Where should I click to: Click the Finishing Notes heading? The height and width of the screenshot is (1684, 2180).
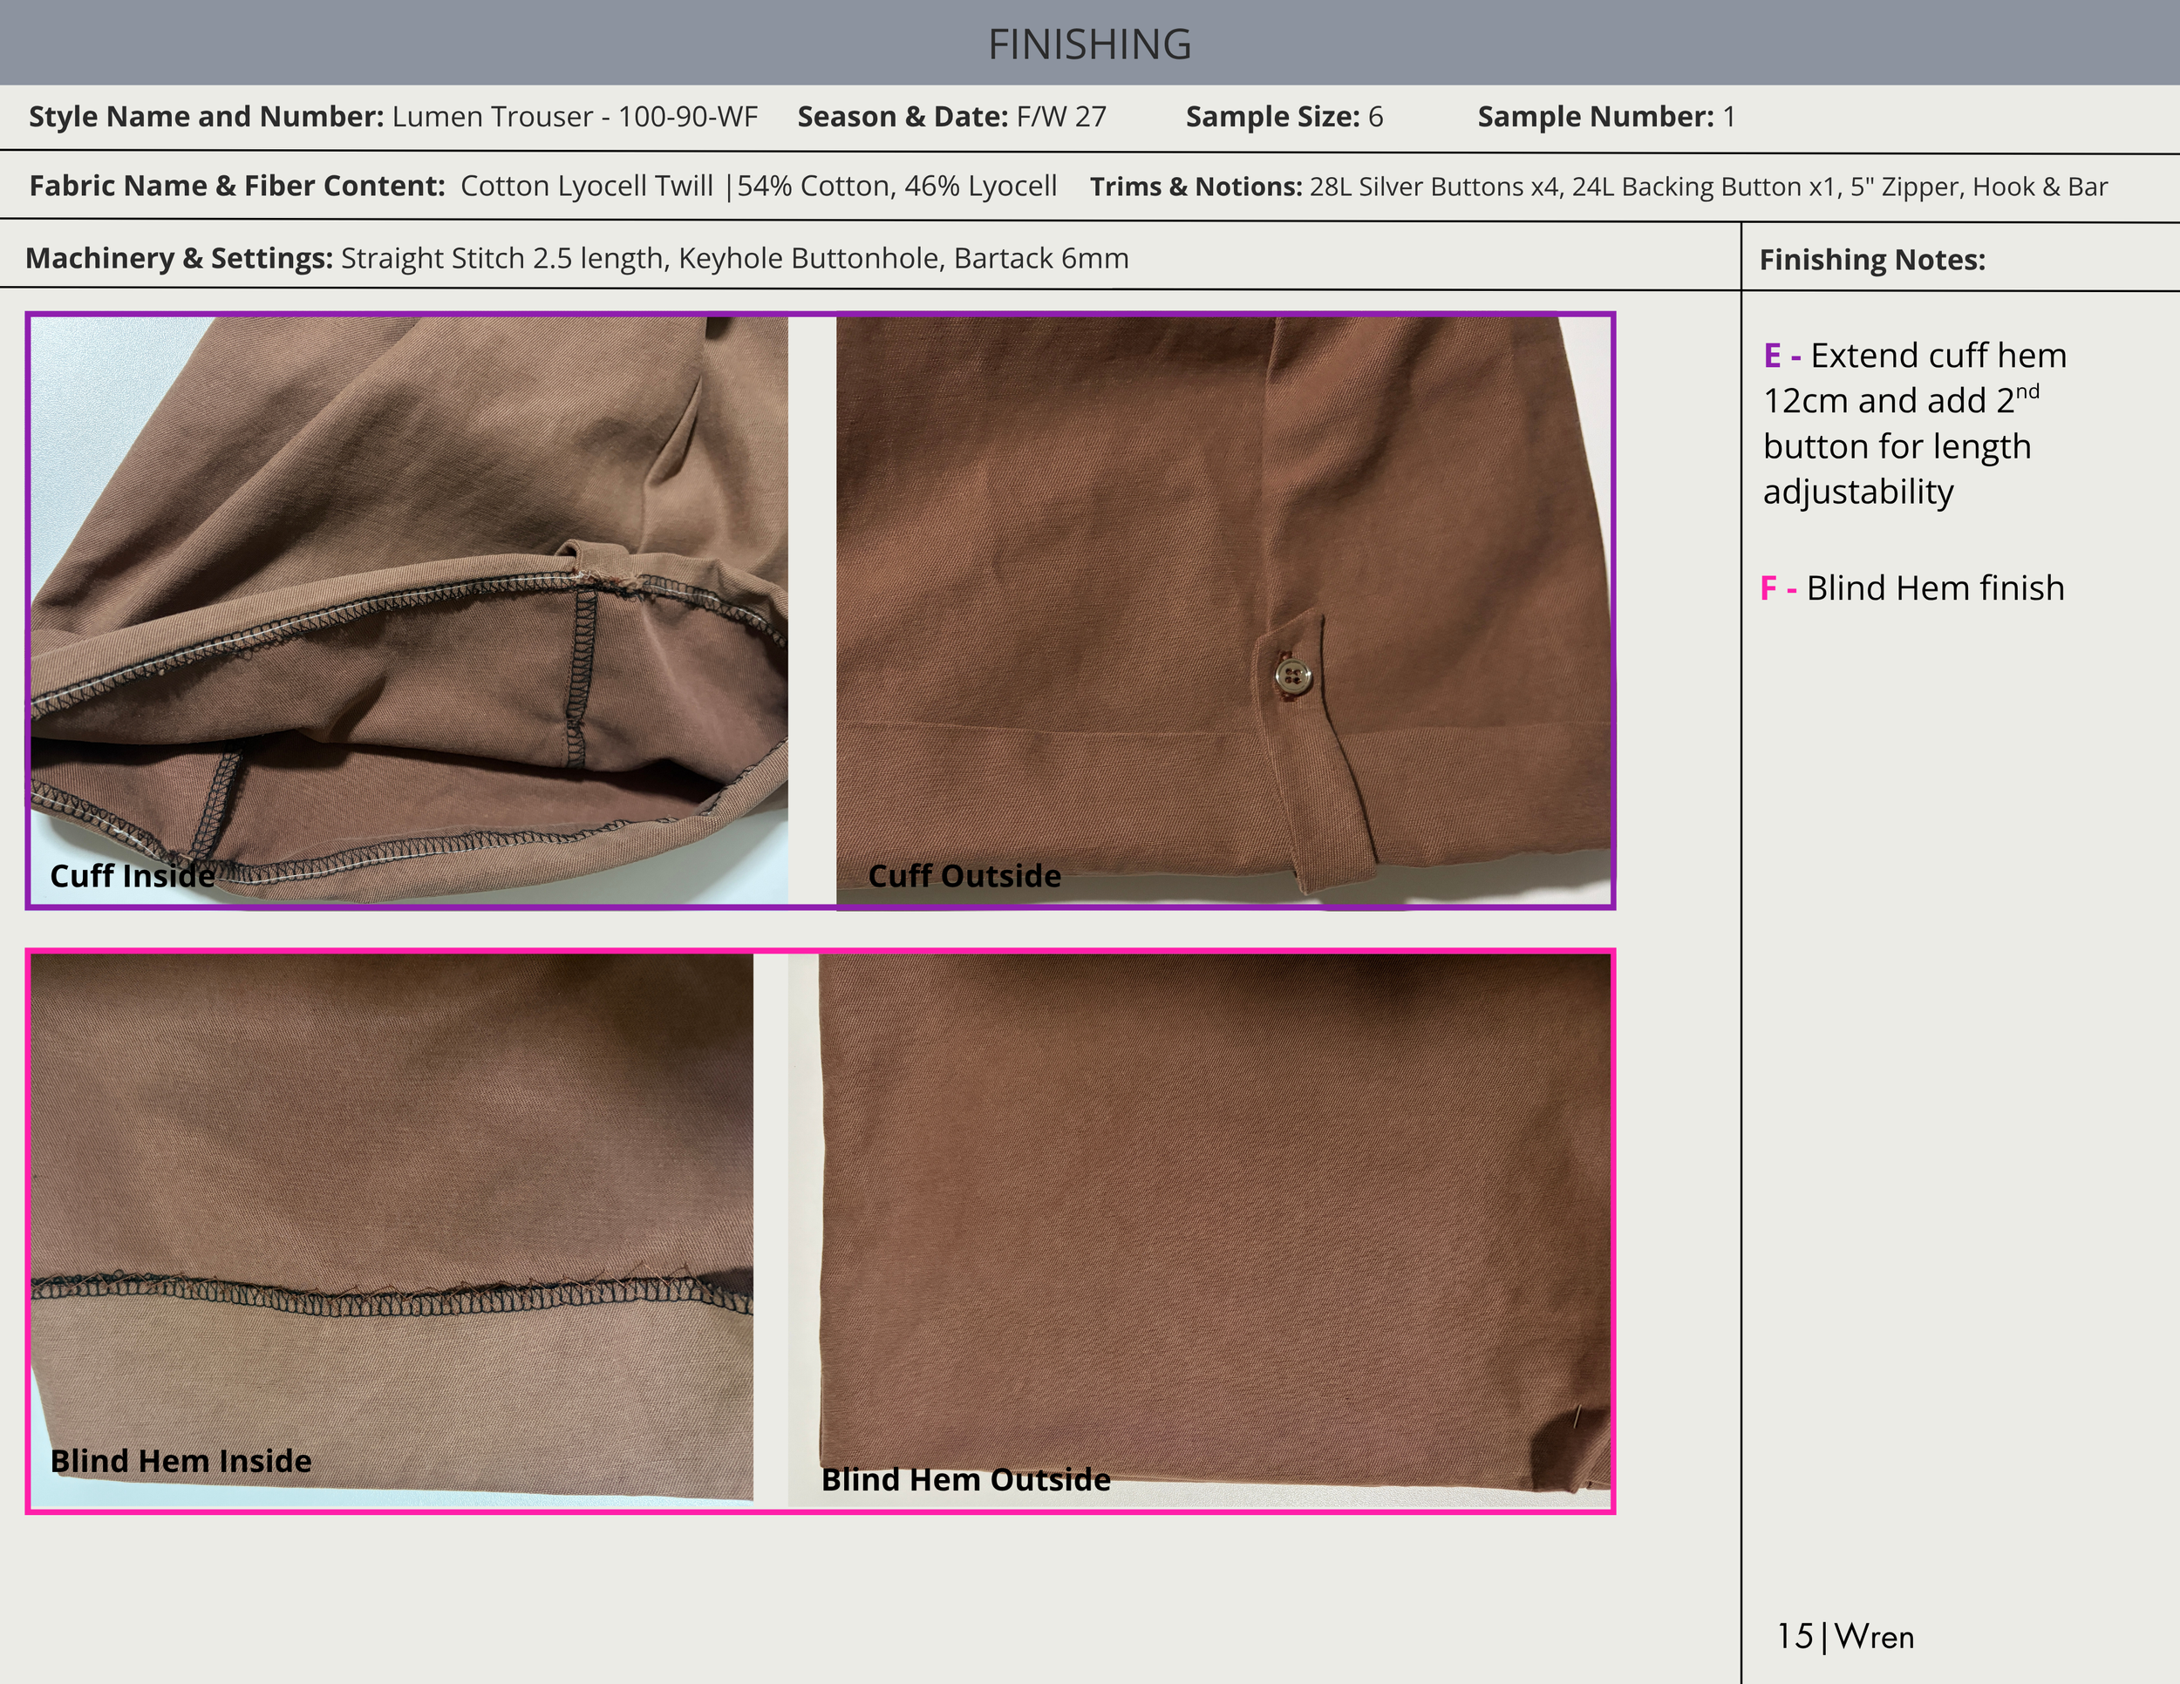click(x=1871, y=261)
